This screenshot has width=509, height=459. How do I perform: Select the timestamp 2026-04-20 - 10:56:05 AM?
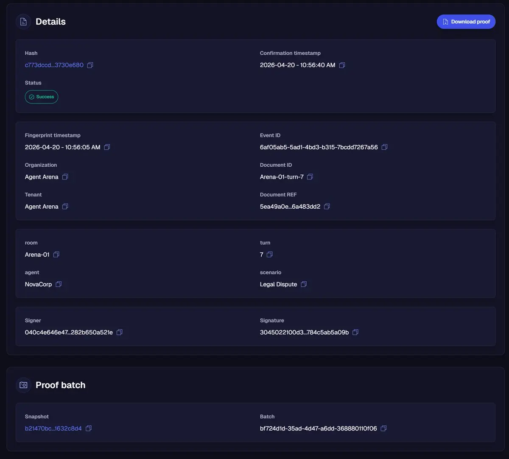tap(63, 147)
